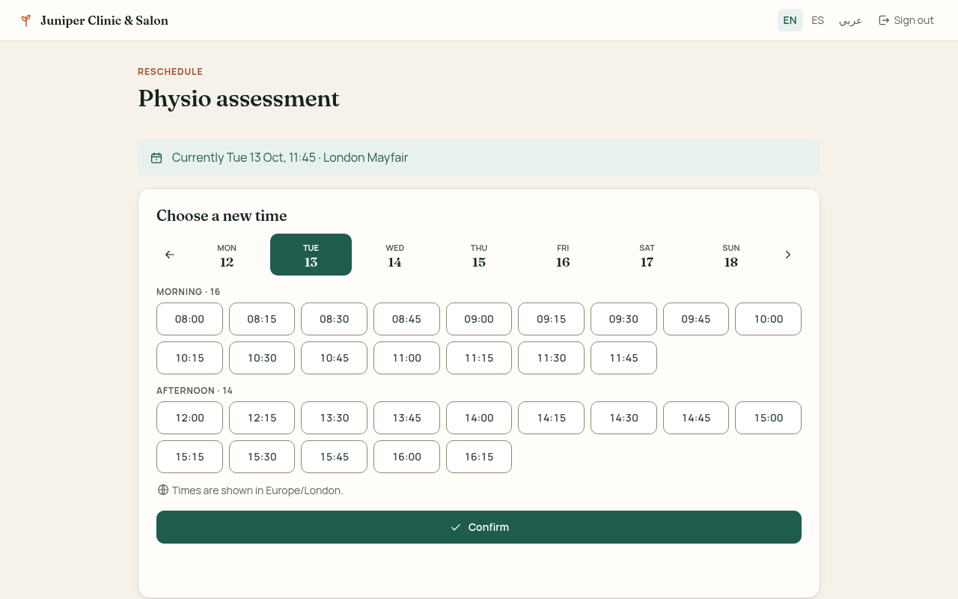Click the 'Choose a new time' heading

click(222, 216)
